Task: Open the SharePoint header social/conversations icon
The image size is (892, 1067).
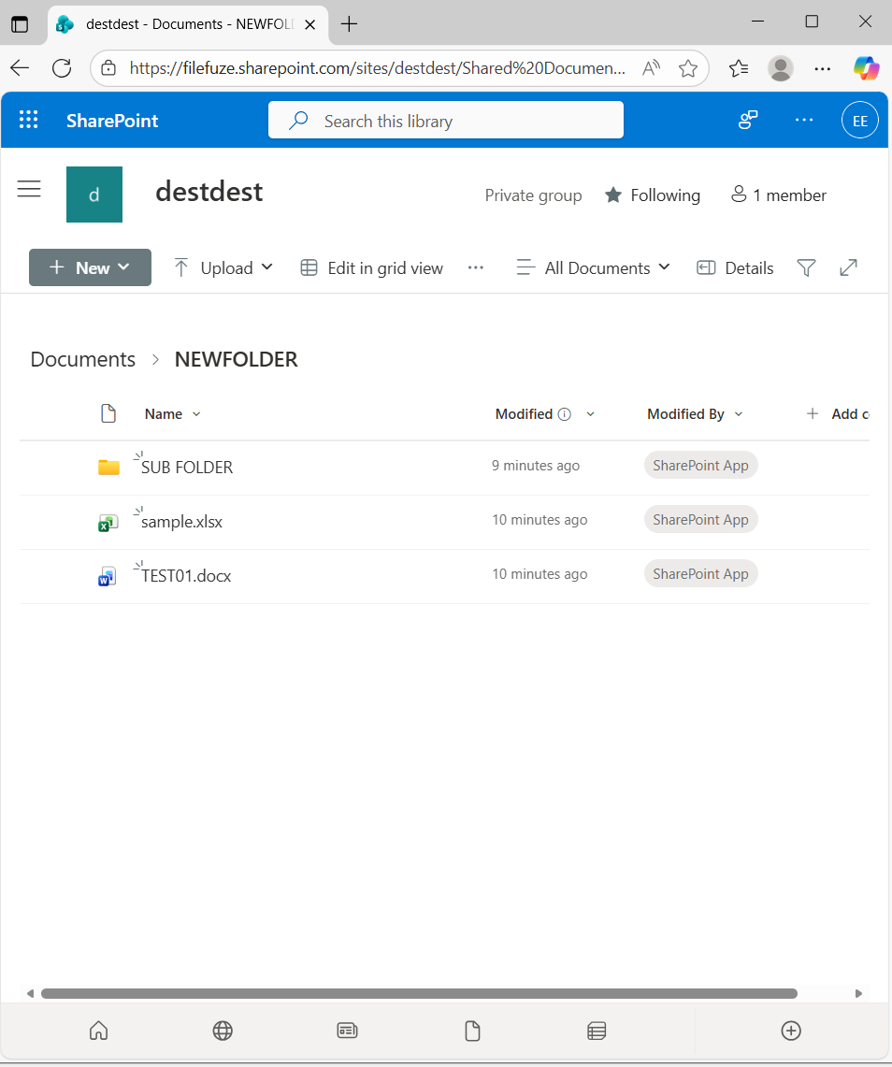Action: tap(748, 121)
